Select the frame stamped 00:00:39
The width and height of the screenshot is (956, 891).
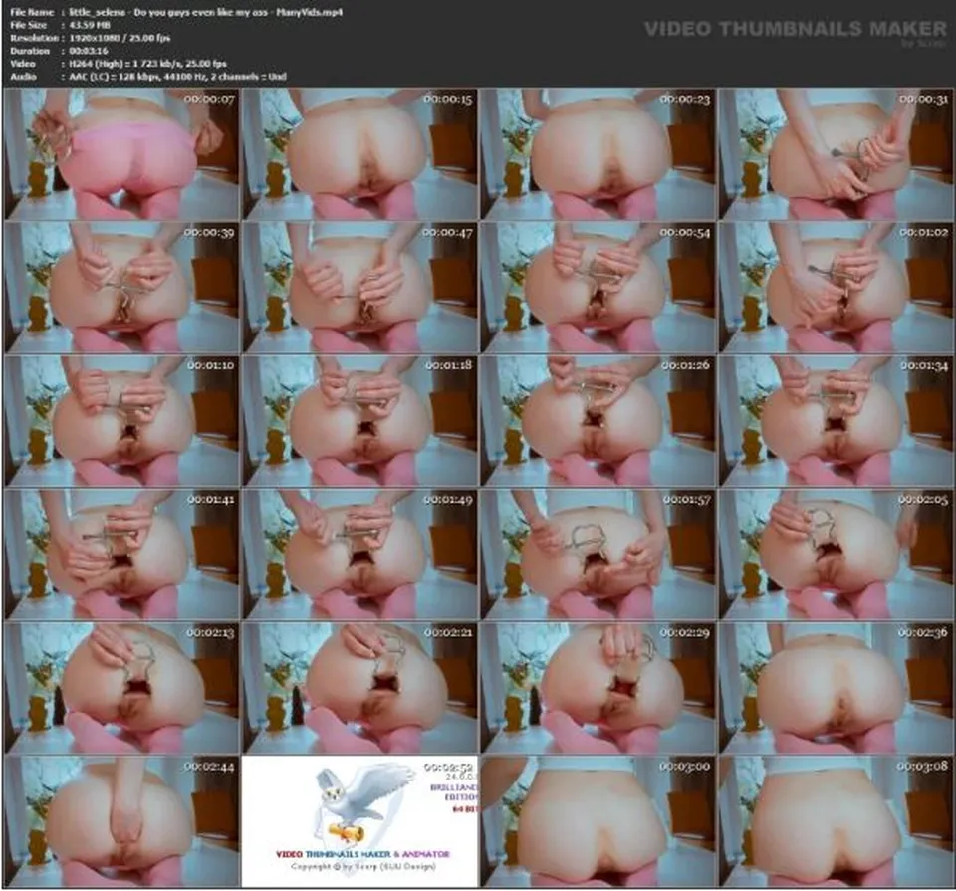click(121, 287)
